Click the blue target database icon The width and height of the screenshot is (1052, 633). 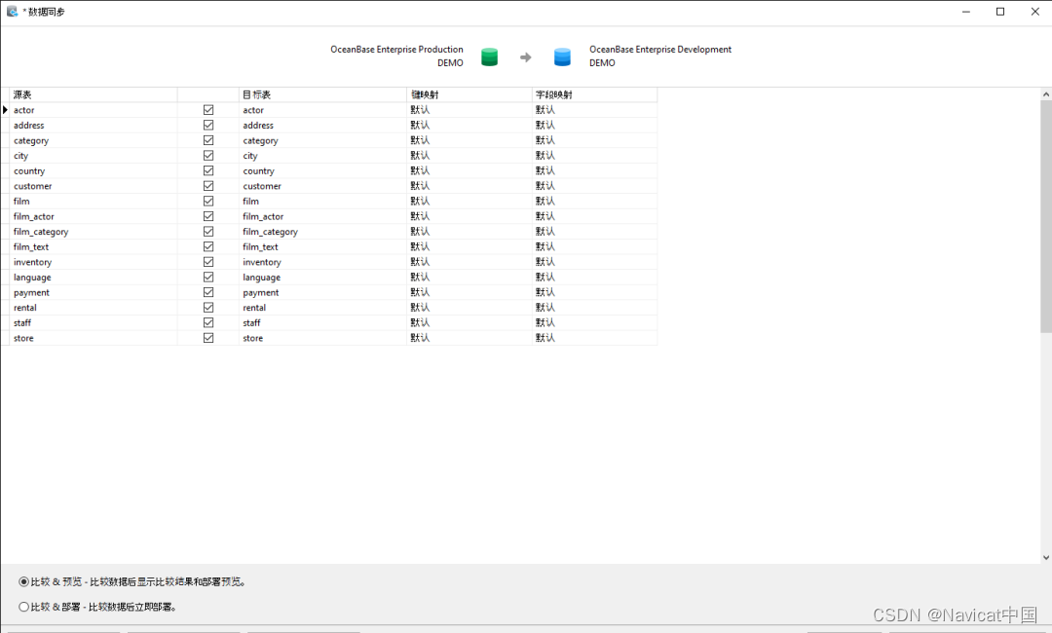(562, 57)
